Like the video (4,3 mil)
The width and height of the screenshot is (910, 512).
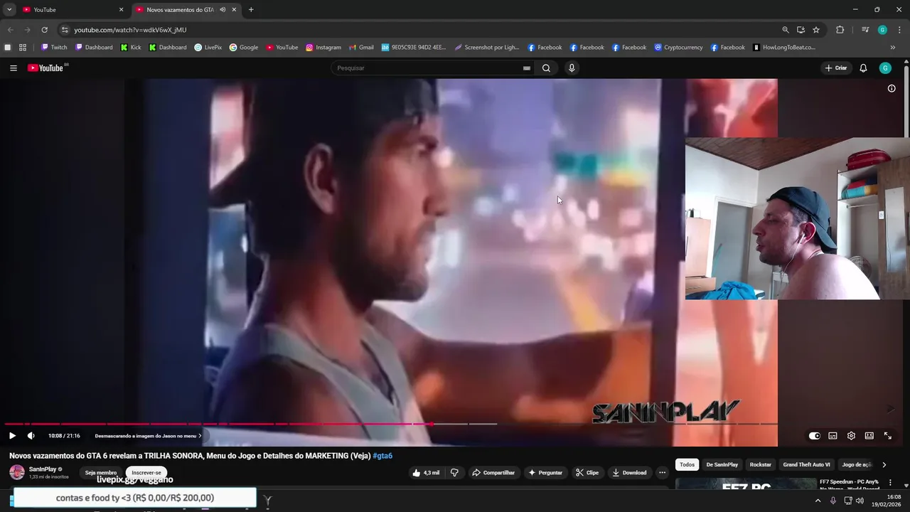[426, 473]
